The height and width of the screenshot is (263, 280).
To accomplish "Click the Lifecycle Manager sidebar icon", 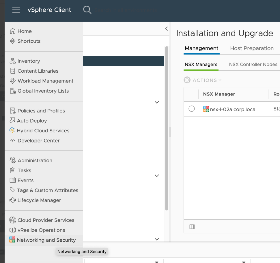I will click(x=12, y=200).
